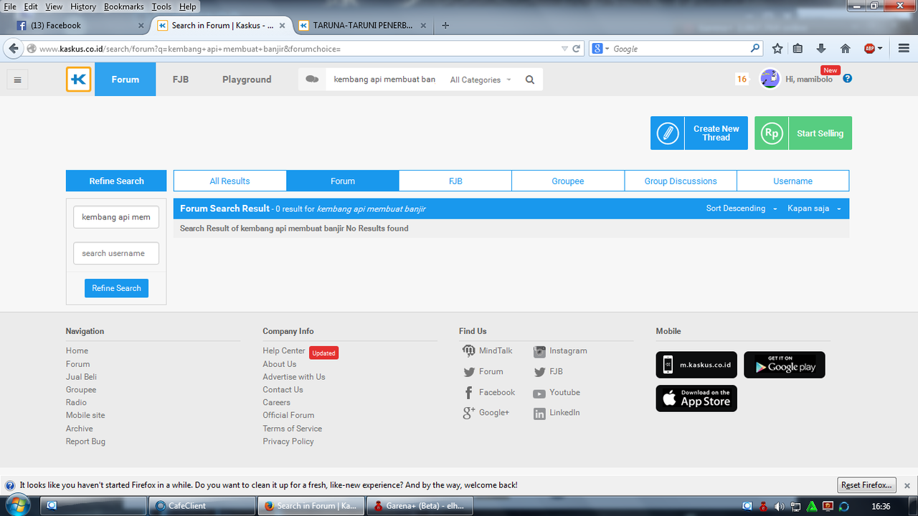Switch to Garena+ taskbar item
Viewport: 918px width, 516px height.
(421, 506)
